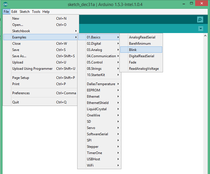Image resolution: width=210 pixels, height=174 pixels.
Task: Expand the Sketchbook submenu
Action: [x=21, y=31]
